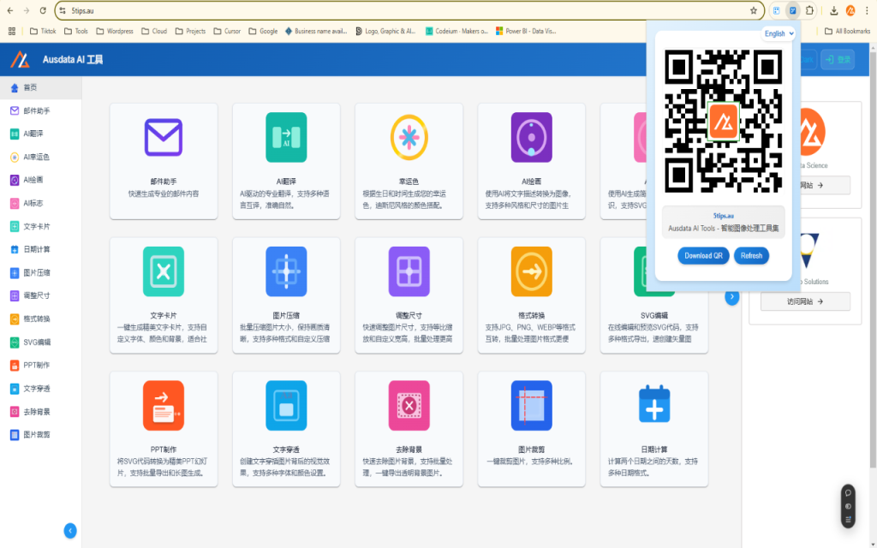
Task: Open the 去除背景 card icon
Action: pyautogui.click(x=409, y=405)
